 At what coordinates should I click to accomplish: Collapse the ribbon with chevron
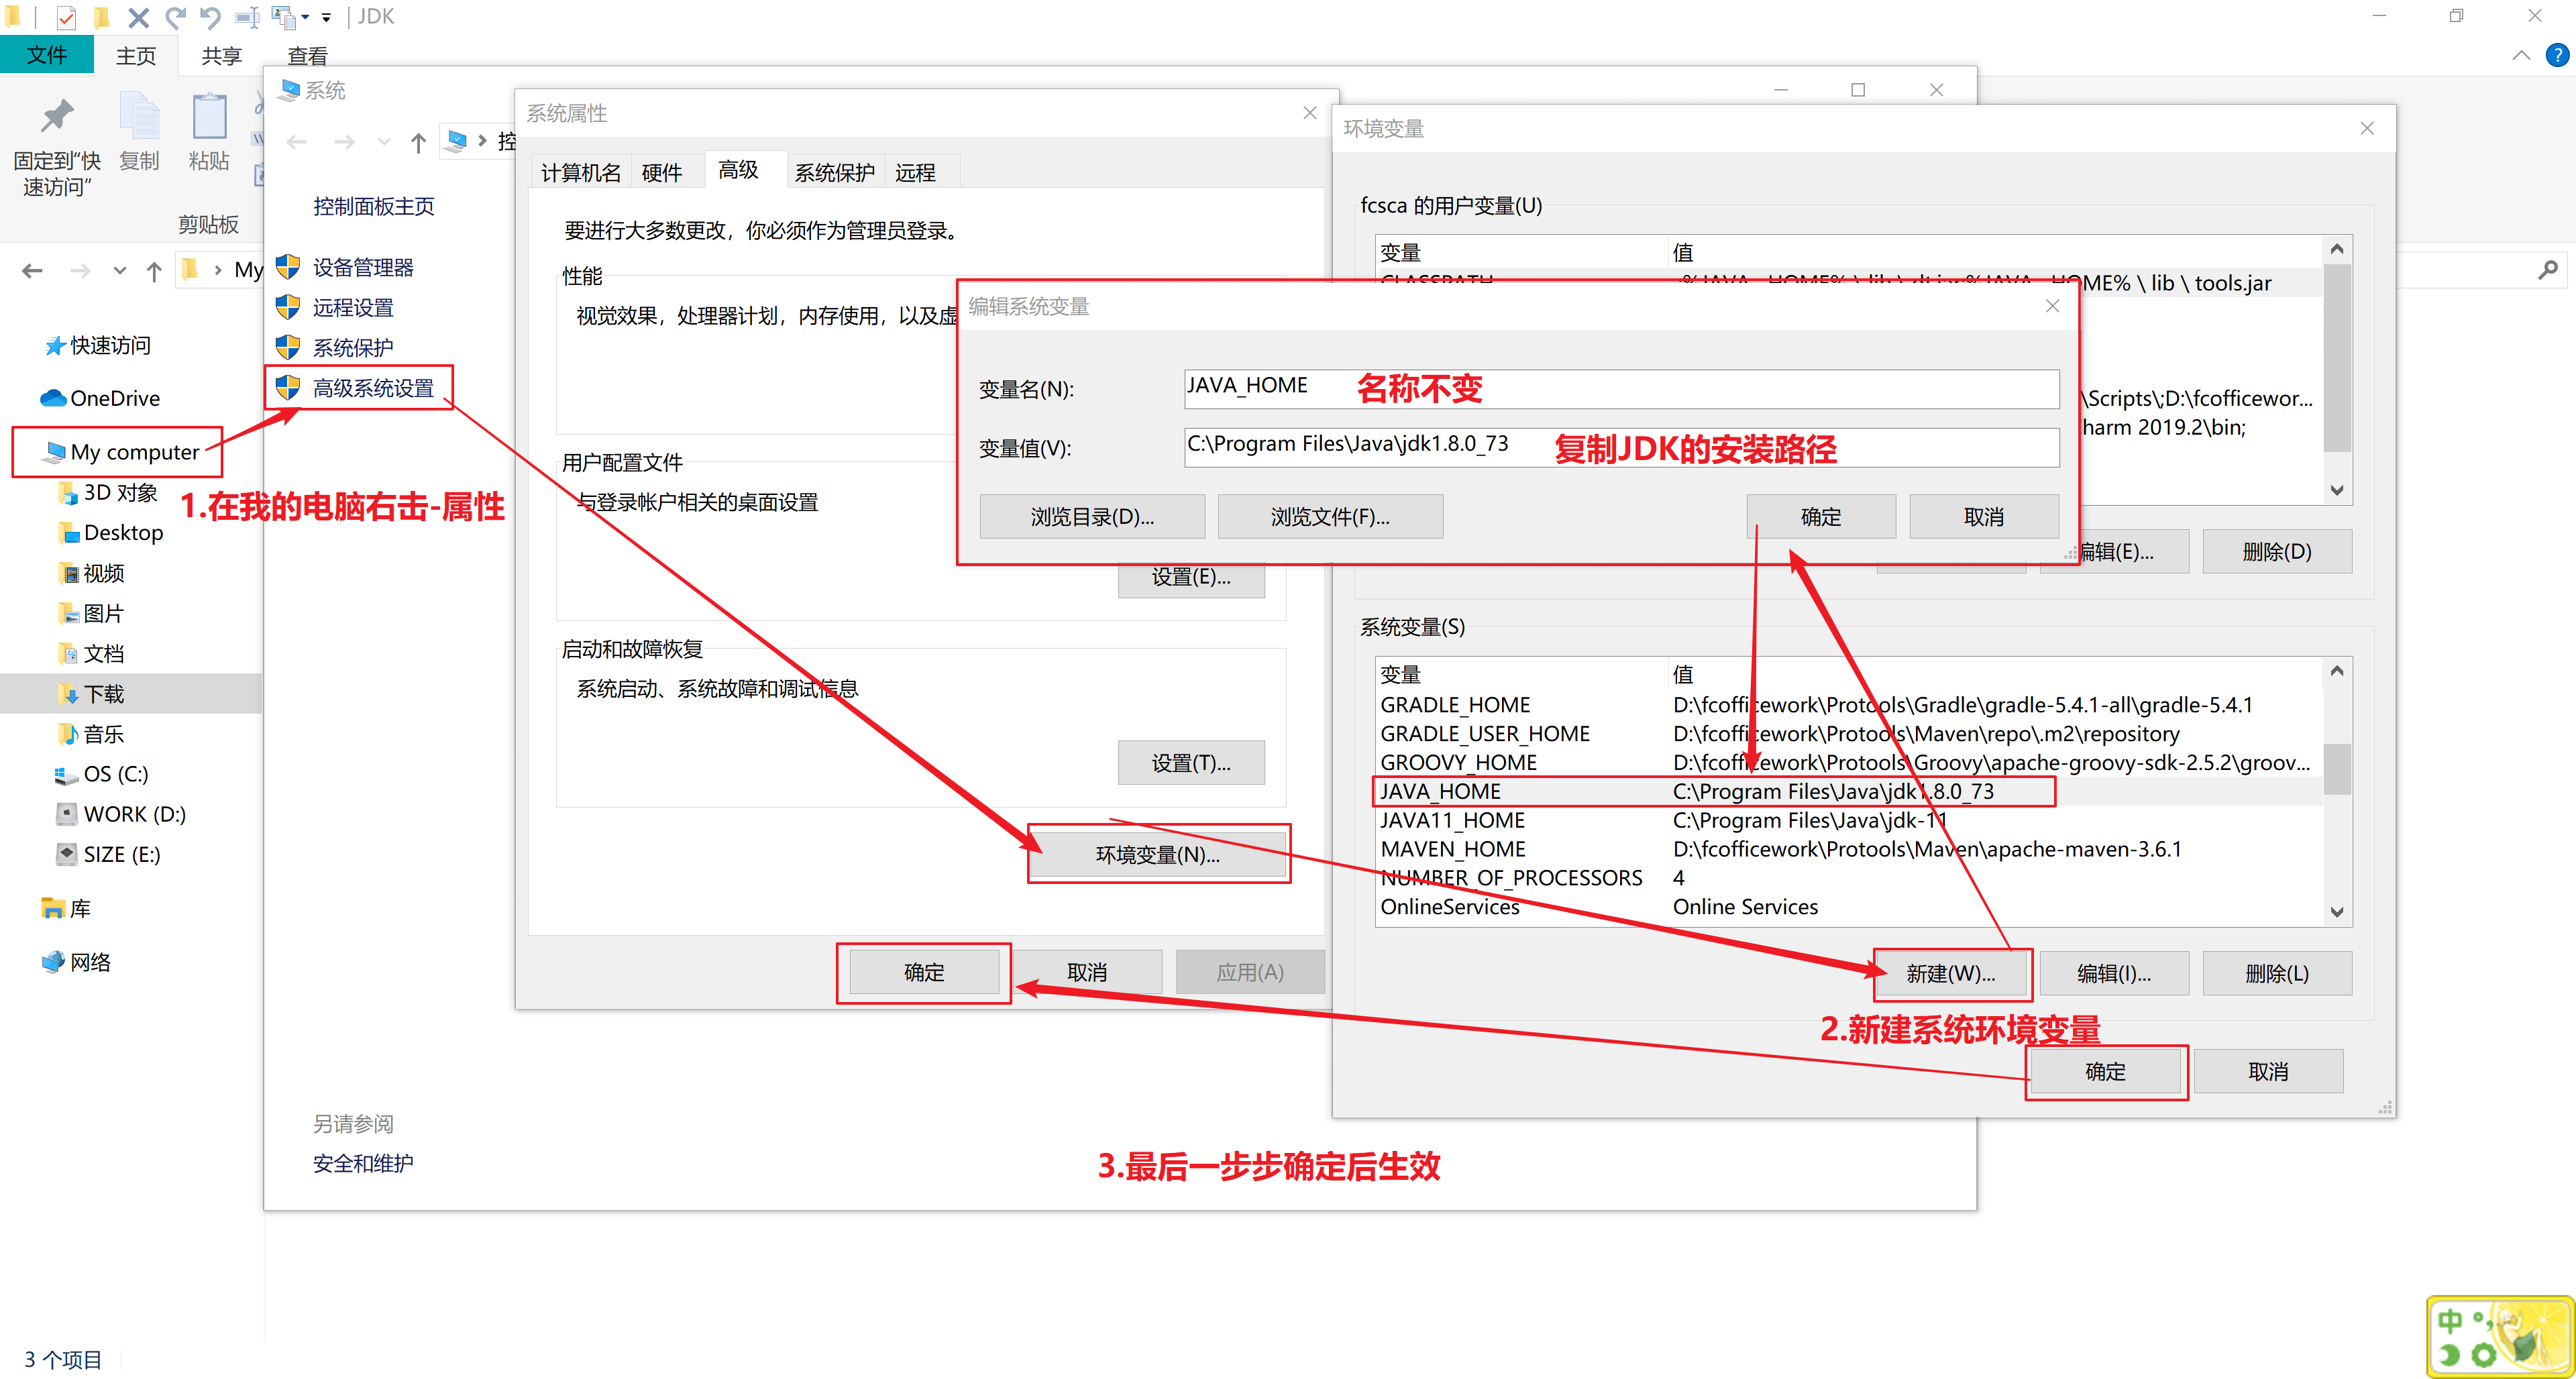2521,55
